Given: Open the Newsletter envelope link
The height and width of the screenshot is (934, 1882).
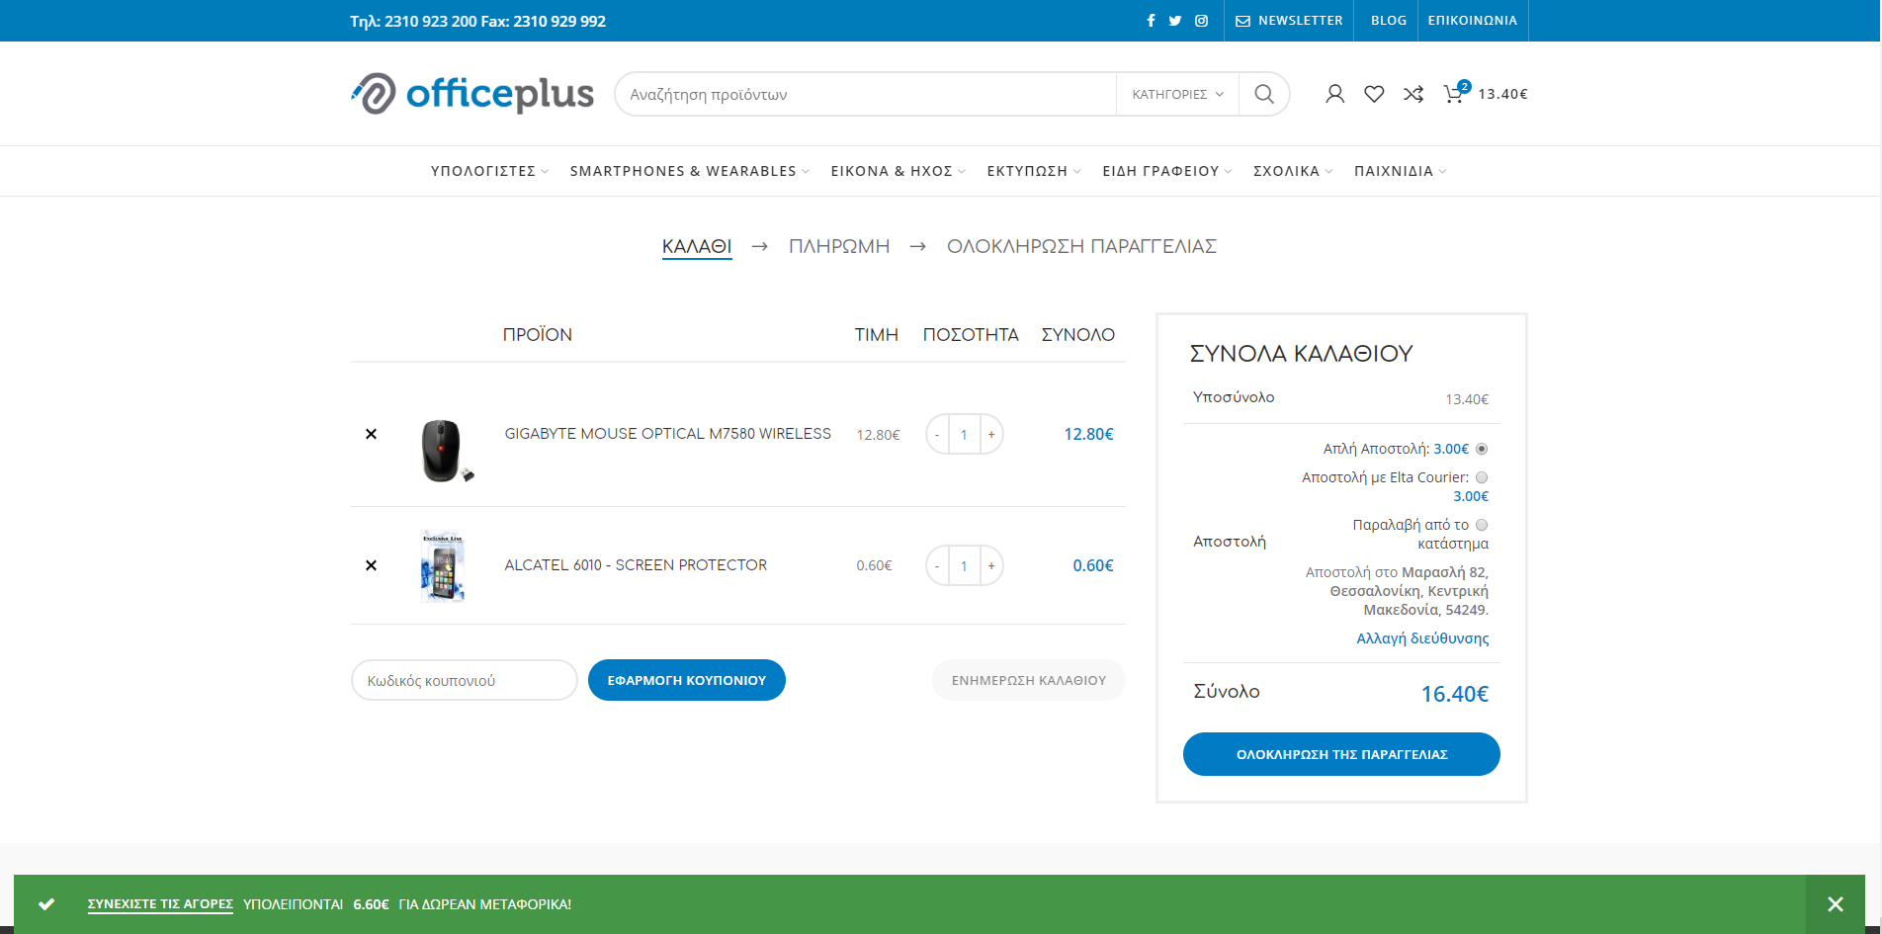Looking at the screenshot, I should click(1289, 21).
